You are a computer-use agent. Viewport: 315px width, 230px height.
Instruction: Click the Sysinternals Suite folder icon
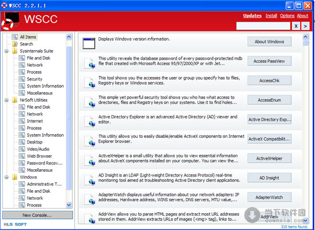(x=15, y=51)
